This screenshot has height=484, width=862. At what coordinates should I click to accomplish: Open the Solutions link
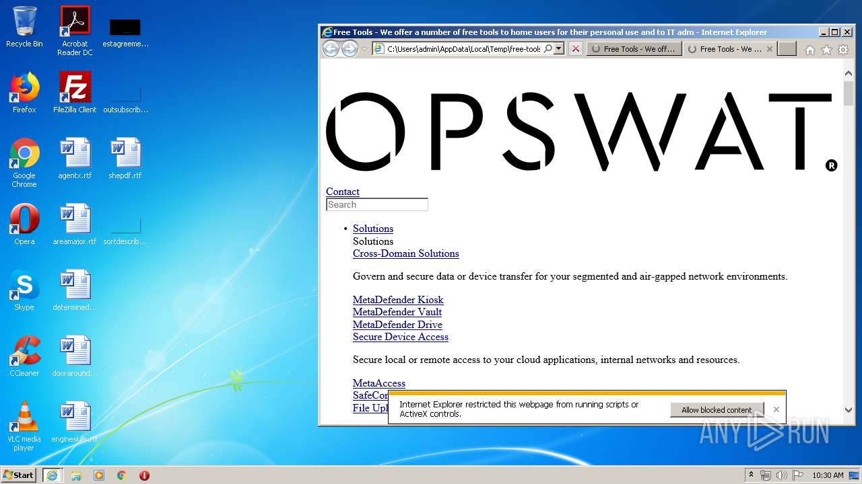(x=373, y=229)
